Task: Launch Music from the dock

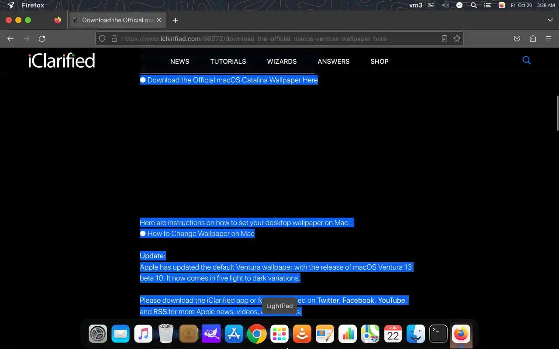Action: click(x=143, y=334)
